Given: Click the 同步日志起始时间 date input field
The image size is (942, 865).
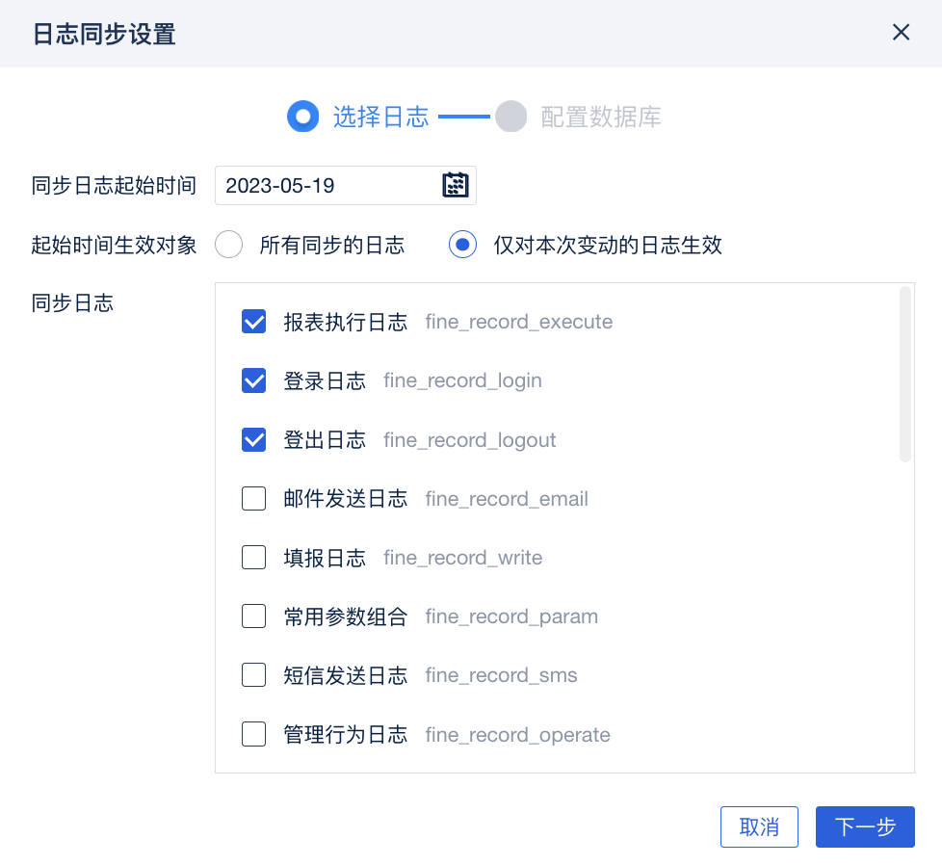Looking at the screenshot, I should pyautogui.click(x=327, y=185).
